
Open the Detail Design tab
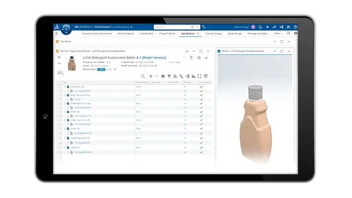pyautogui.click(x=235, y=33)
